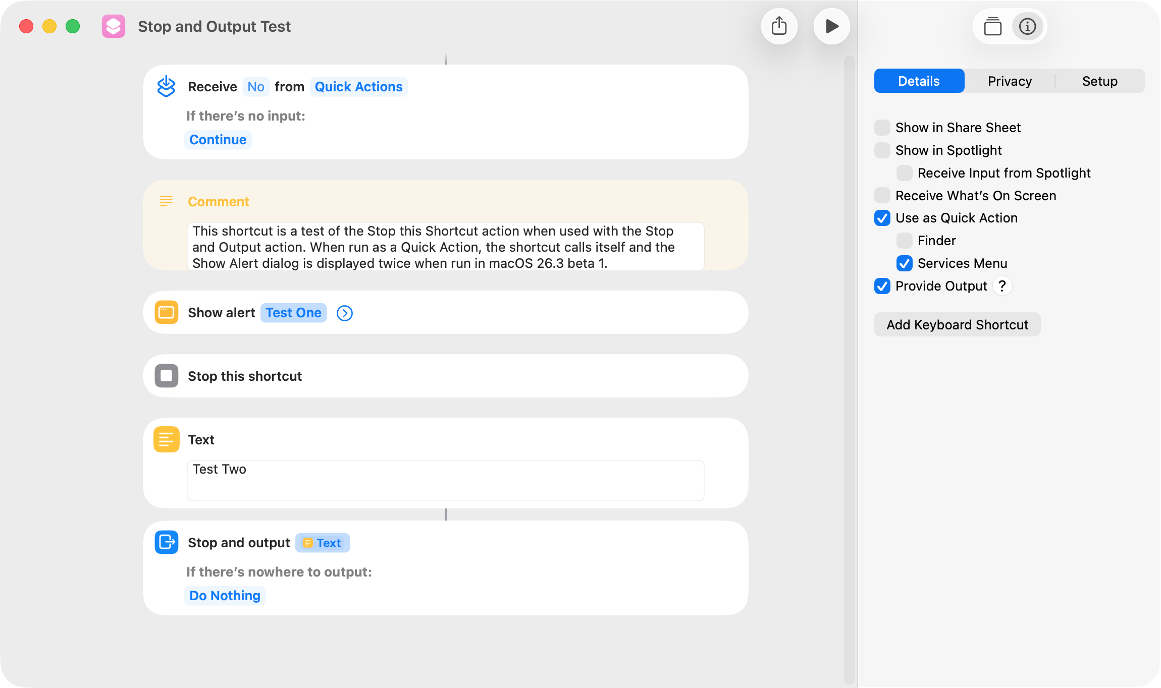
Task: Toggle the Finder checkbox
Action: pos(904,241)
